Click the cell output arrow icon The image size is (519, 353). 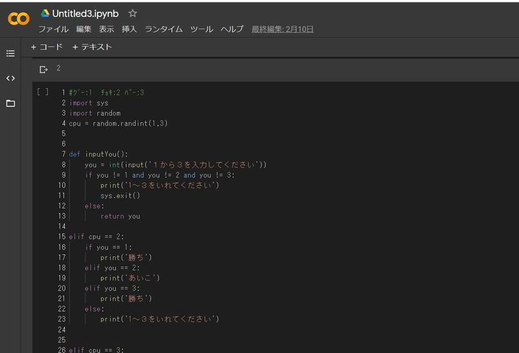click(x=43, y=69)
